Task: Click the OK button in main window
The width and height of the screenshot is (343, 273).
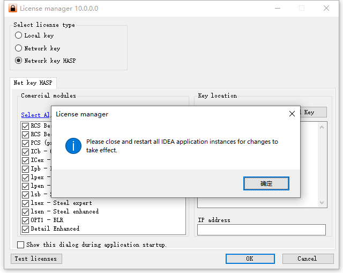Action: 250,259
